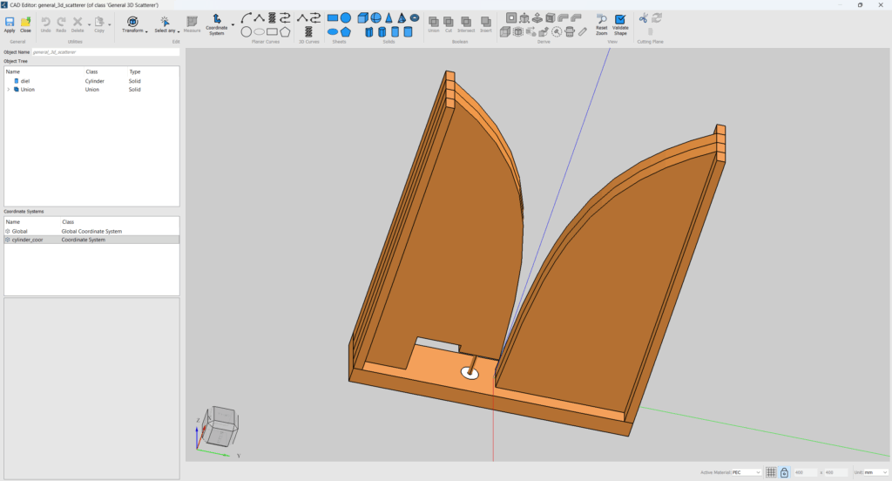The height and width of the screenshot is (481, 892).
Task: Create an ellipse sheet
Action: tap(333, 32)
